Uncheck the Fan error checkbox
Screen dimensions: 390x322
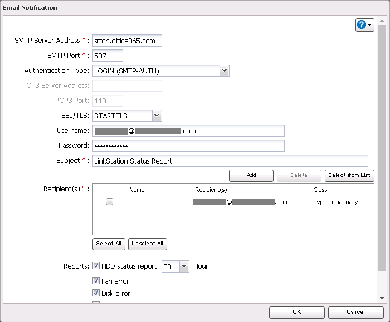[96, 281]
